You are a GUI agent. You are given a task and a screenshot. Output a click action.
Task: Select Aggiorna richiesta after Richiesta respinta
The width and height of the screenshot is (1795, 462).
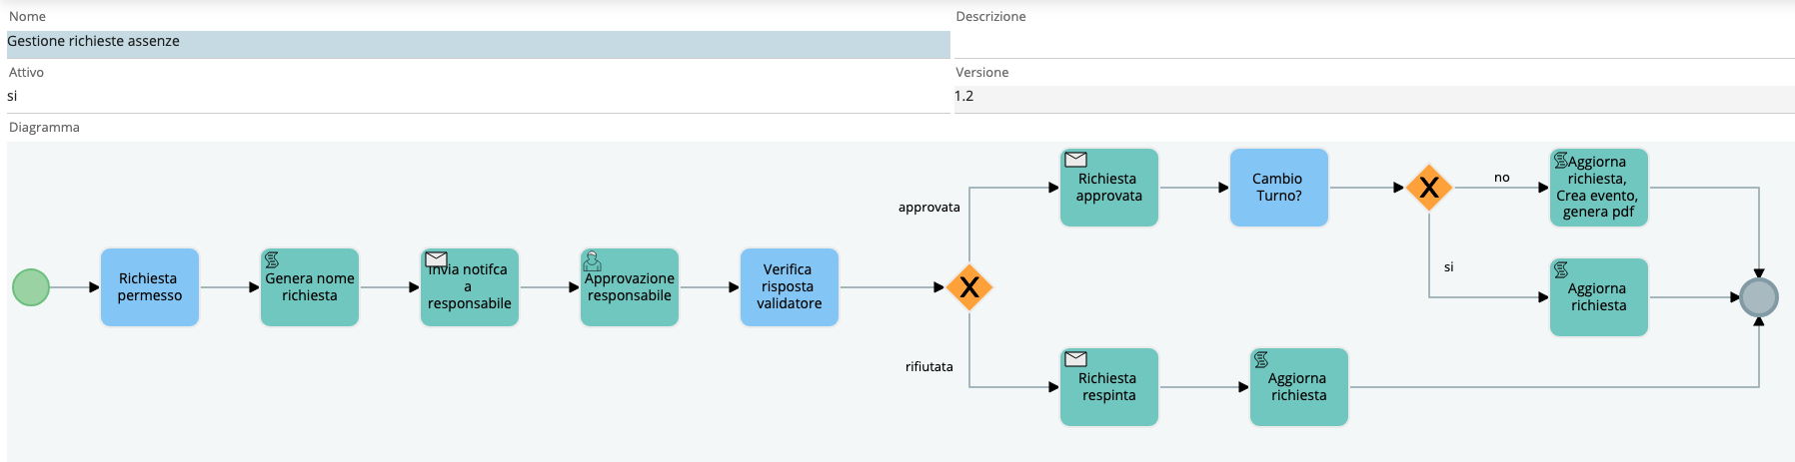[1299, 387]
